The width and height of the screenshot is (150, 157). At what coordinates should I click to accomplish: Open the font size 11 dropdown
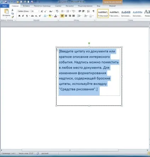coord(39,11)
